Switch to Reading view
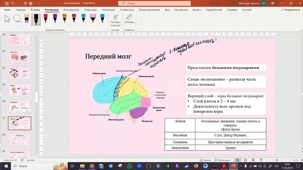Image resolution: width=303 pixels, height=170 pixels. 253,160
